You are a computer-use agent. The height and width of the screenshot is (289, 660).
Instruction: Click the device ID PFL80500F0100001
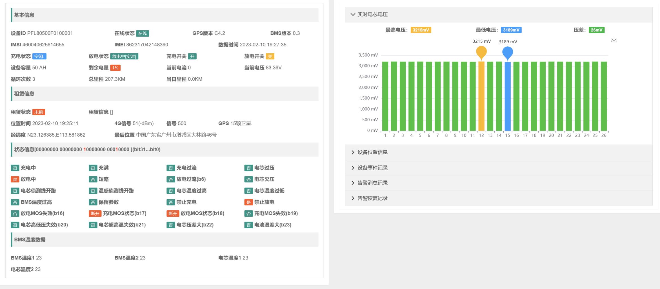pos(50,33)
